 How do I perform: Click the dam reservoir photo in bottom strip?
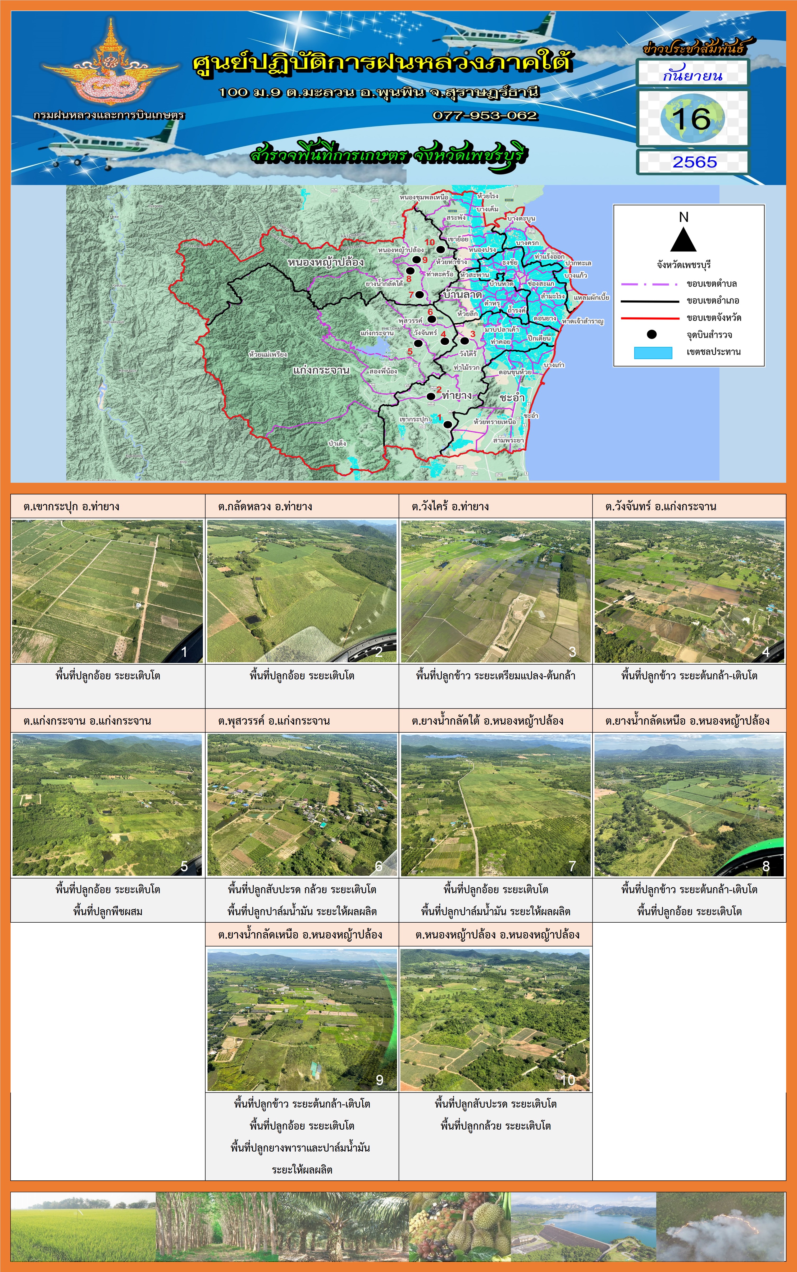584,1227
